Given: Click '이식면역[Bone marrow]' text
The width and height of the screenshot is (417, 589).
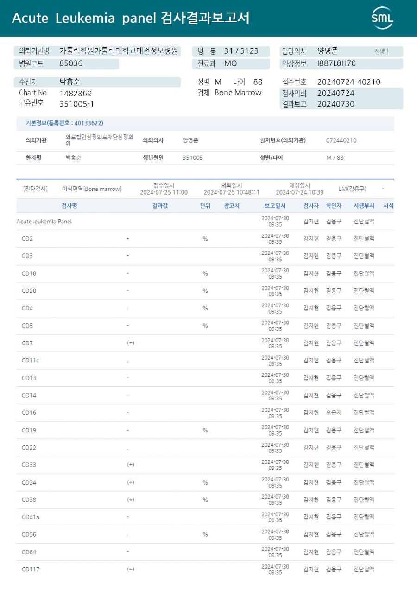Looking at the screenshot, I should point(92,189).
